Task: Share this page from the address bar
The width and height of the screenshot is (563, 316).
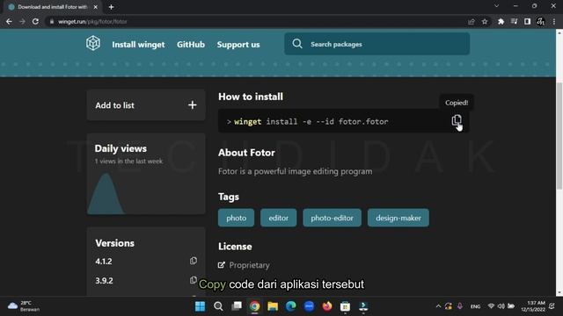Action: [x=472, y=21]
